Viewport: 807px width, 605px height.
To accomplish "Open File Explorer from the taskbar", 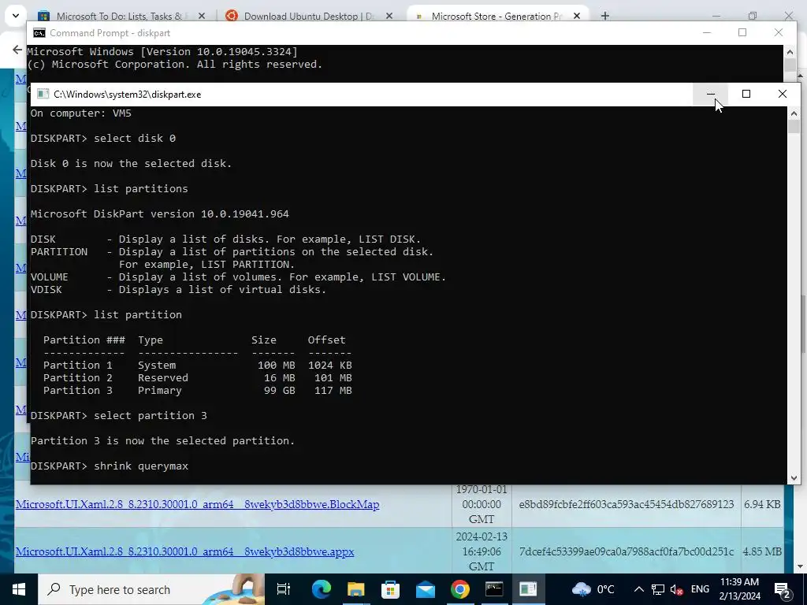I will coord(355,589).
